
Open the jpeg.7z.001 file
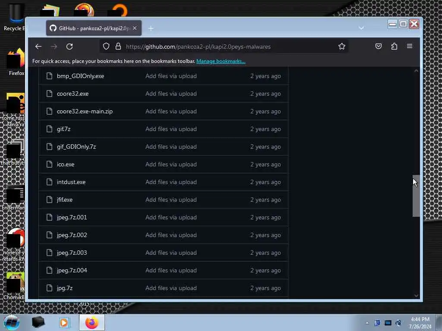pyautogui.click(x=72, y=217)
